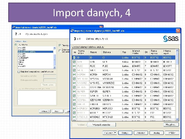Click the large empty list box in back window
Viewport: 185px width, 139px height.
(x=37, y=98)
